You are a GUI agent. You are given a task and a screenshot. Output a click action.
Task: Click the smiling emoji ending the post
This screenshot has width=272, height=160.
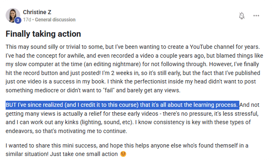click(123, 154)
